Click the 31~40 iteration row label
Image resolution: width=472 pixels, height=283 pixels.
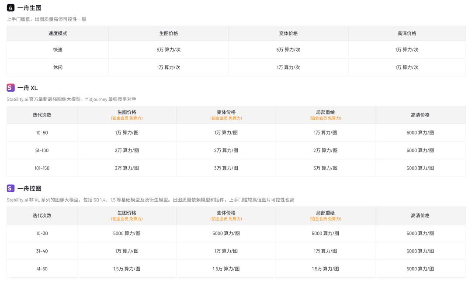tap(42, 251)
